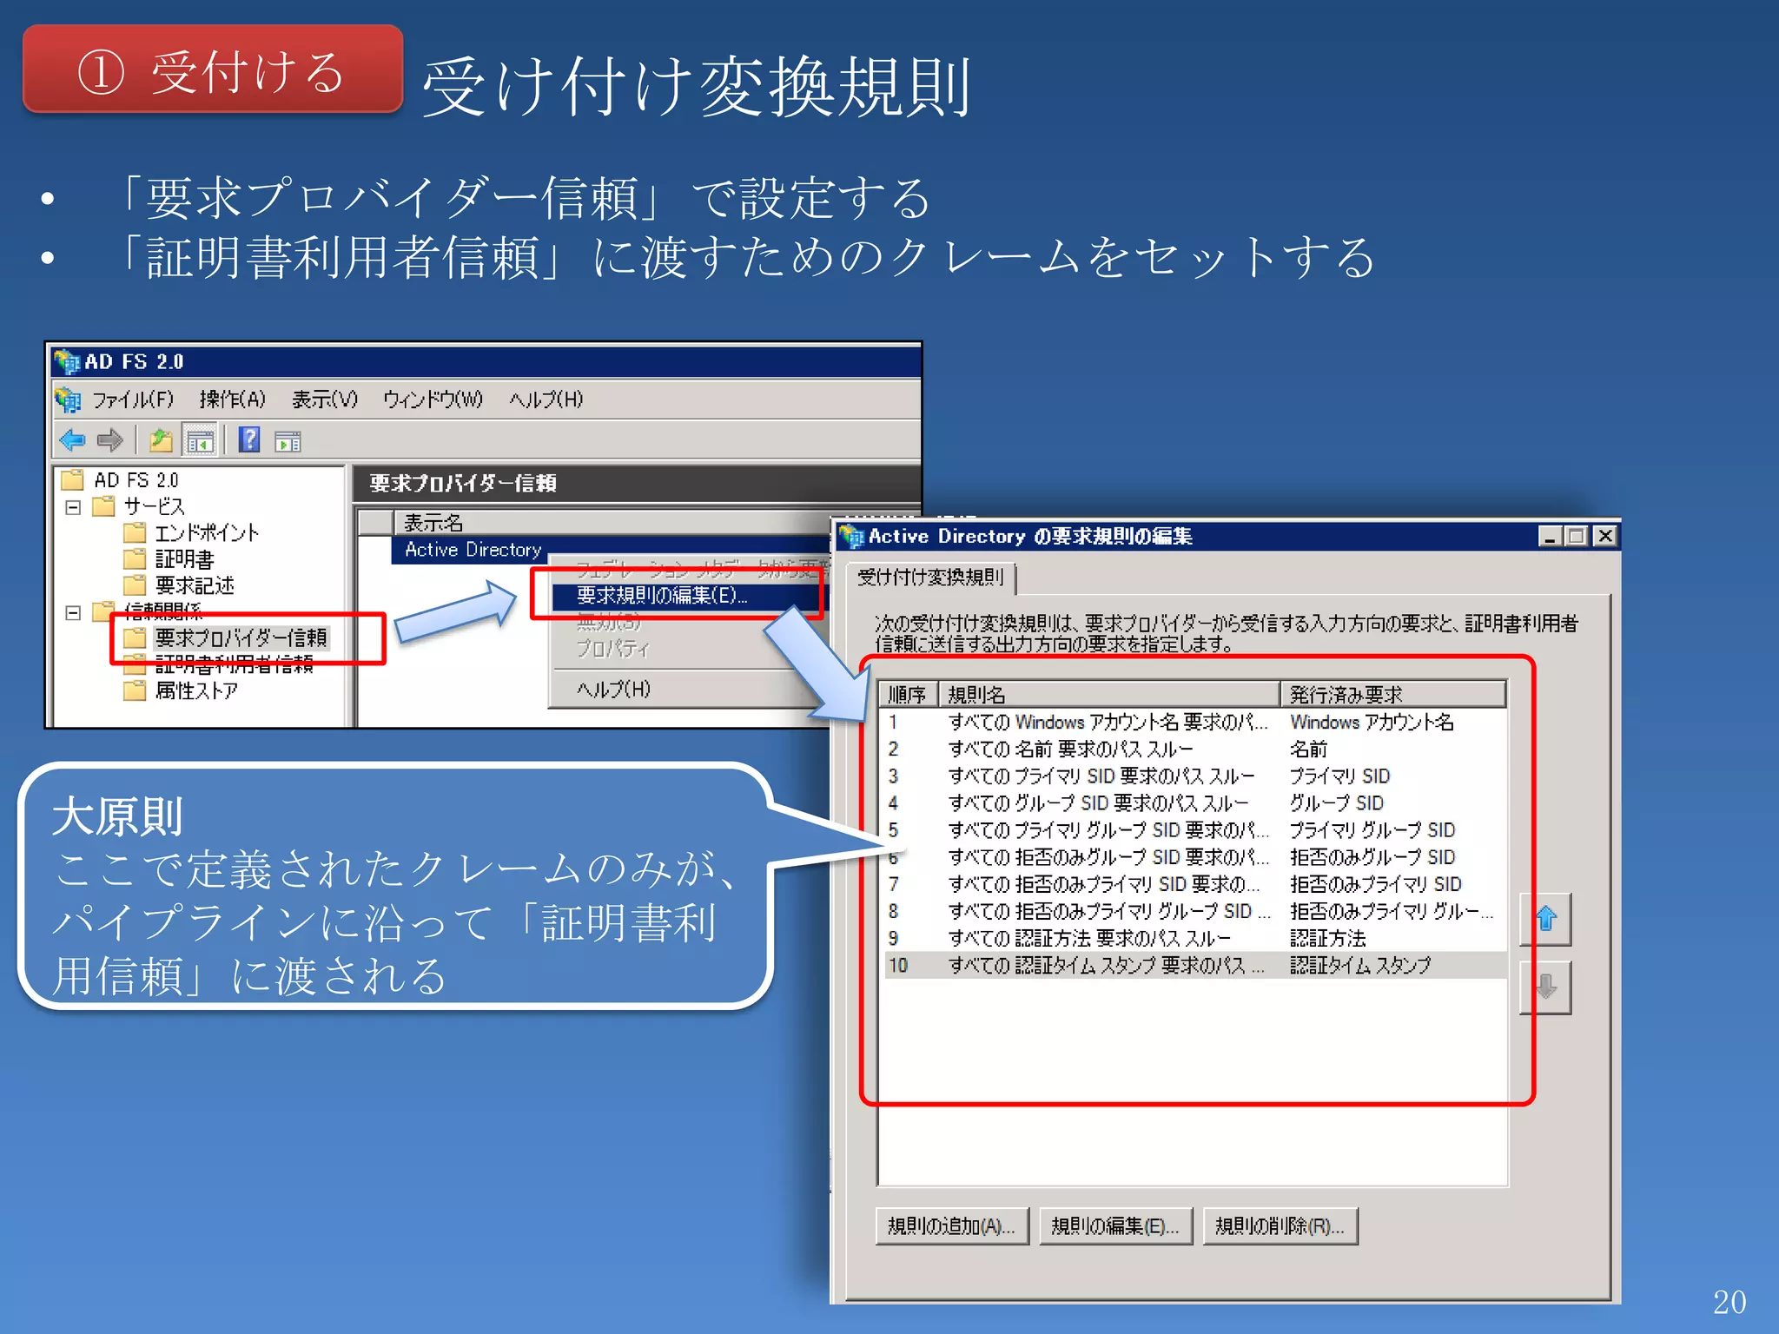This screenshot has height=1334, width=1779.
Task: Open the 操作(A) menu
Action: coord(232,400)
